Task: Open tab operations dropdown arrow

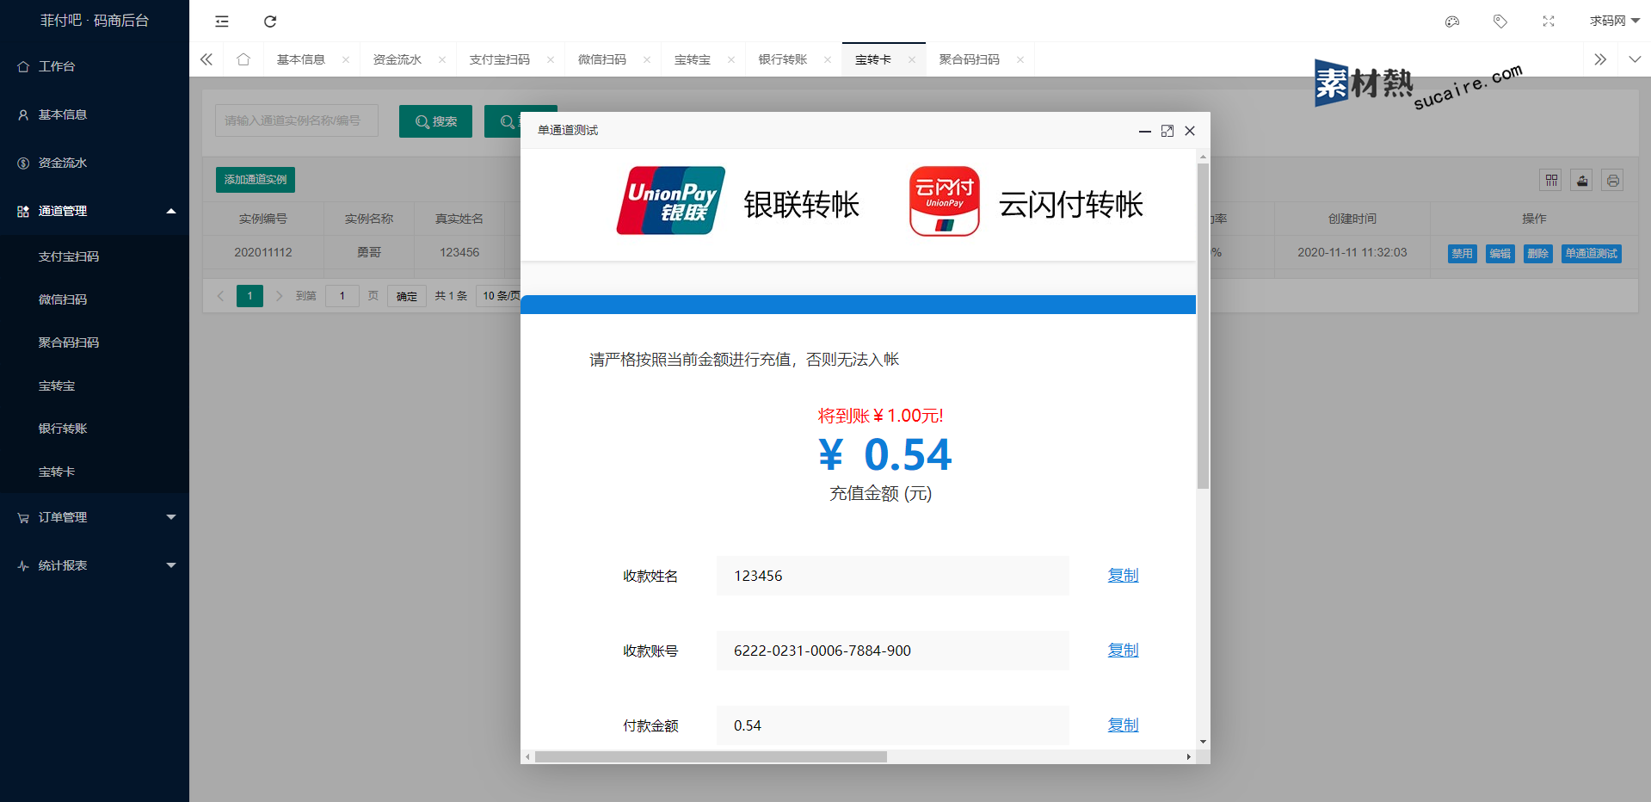Action: (1635, 59)
